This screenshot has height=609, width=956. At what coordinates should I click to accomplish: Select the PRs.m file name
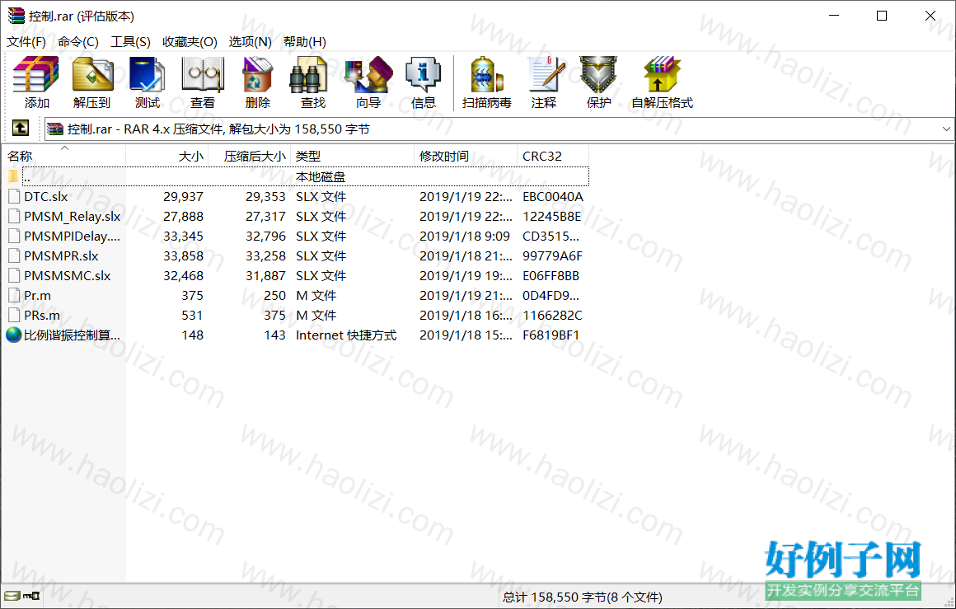(41, 315)
